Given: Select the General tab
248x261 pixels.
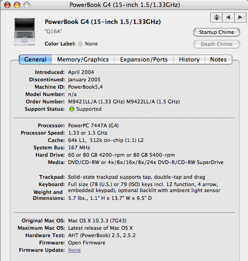Looking at the screenshot, I should (35, 60).
